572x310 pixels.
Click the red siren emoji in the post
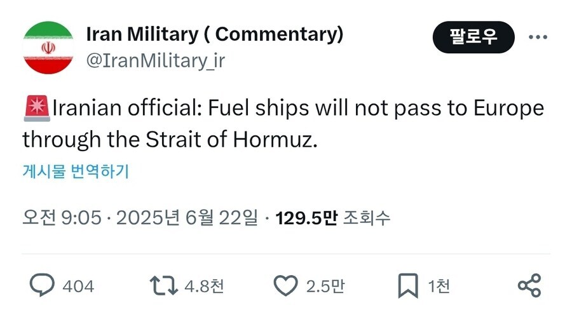[37, 108]
